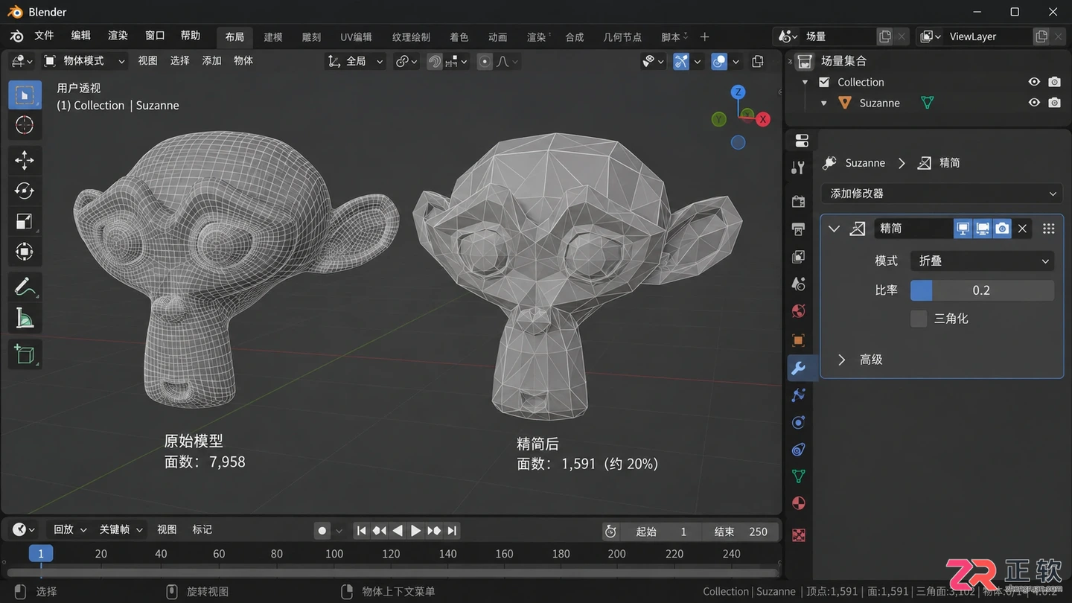Choose the Rotate tool

[x=25, y=191]
